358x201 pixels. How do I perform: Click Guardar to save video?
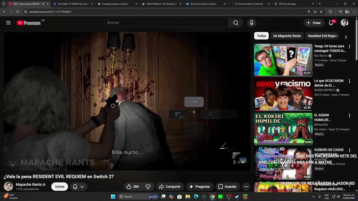point(227,186)
